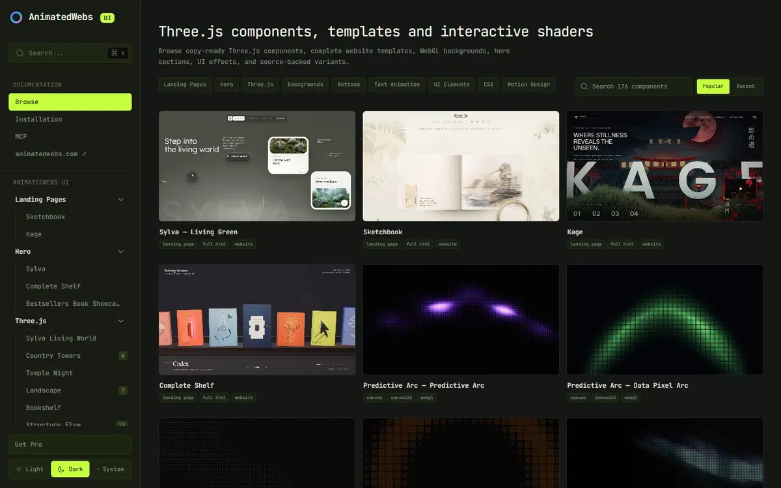Open MCP documentation page
Screen dimensions: 781x488
point(70,137)
